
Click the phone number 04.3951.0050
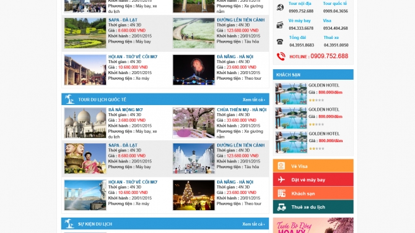point(336,45)
